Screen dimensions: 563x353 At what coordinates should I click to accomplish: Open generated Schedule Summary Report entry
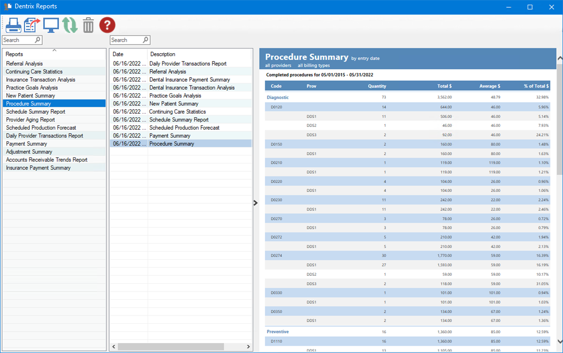coord(179,120)
